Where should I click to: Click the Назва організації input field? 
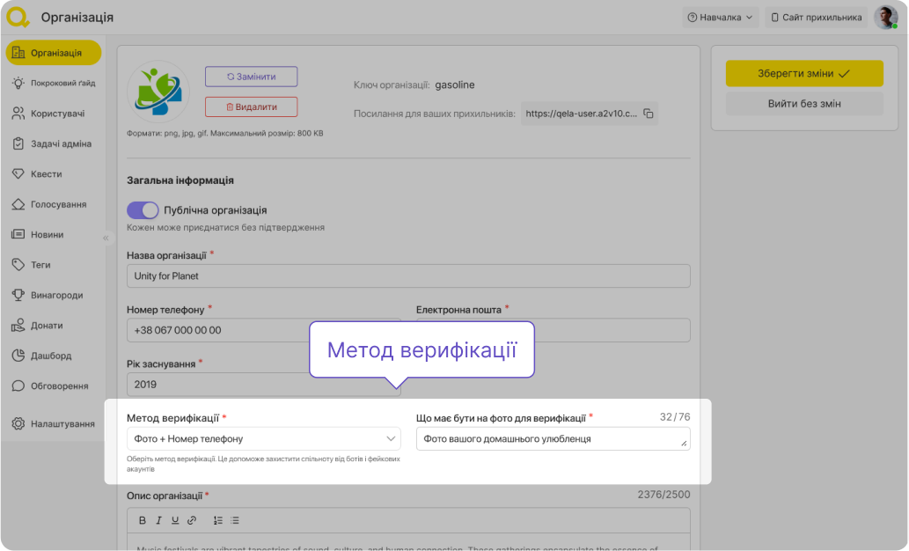[x=408, y=275]
